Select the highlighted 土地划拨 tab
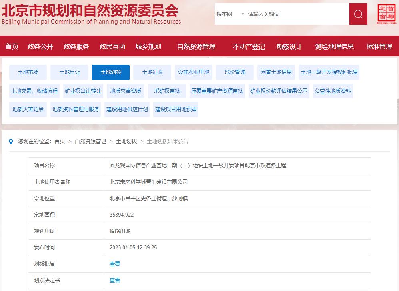 [x=111, y=72]
